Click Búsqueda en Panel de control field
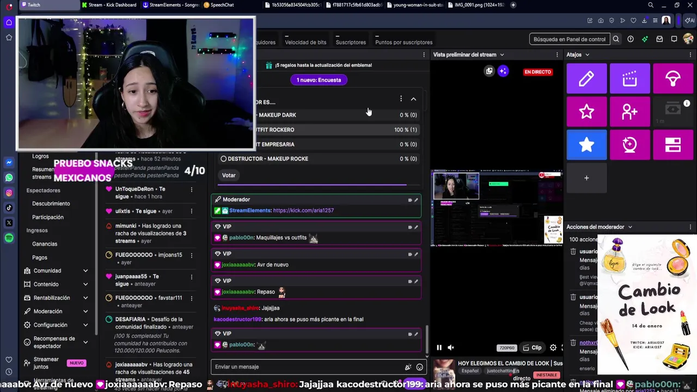Viewport: 697px width, 392px height. (x=570, y=39)
